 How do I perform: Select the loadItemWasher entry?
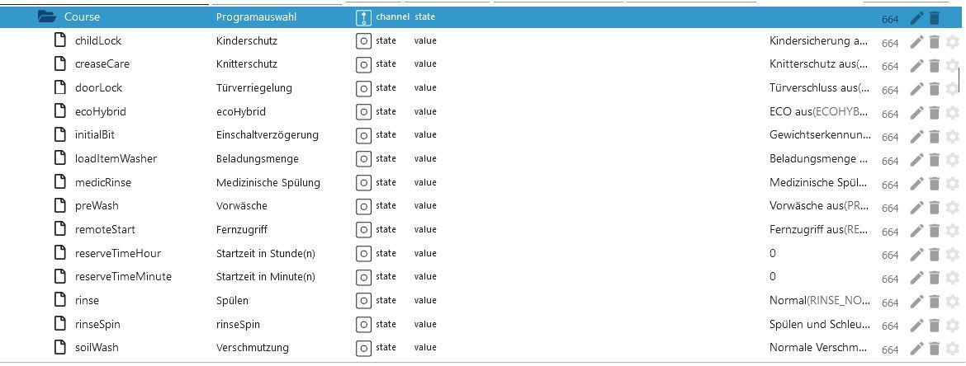(116, 158)
